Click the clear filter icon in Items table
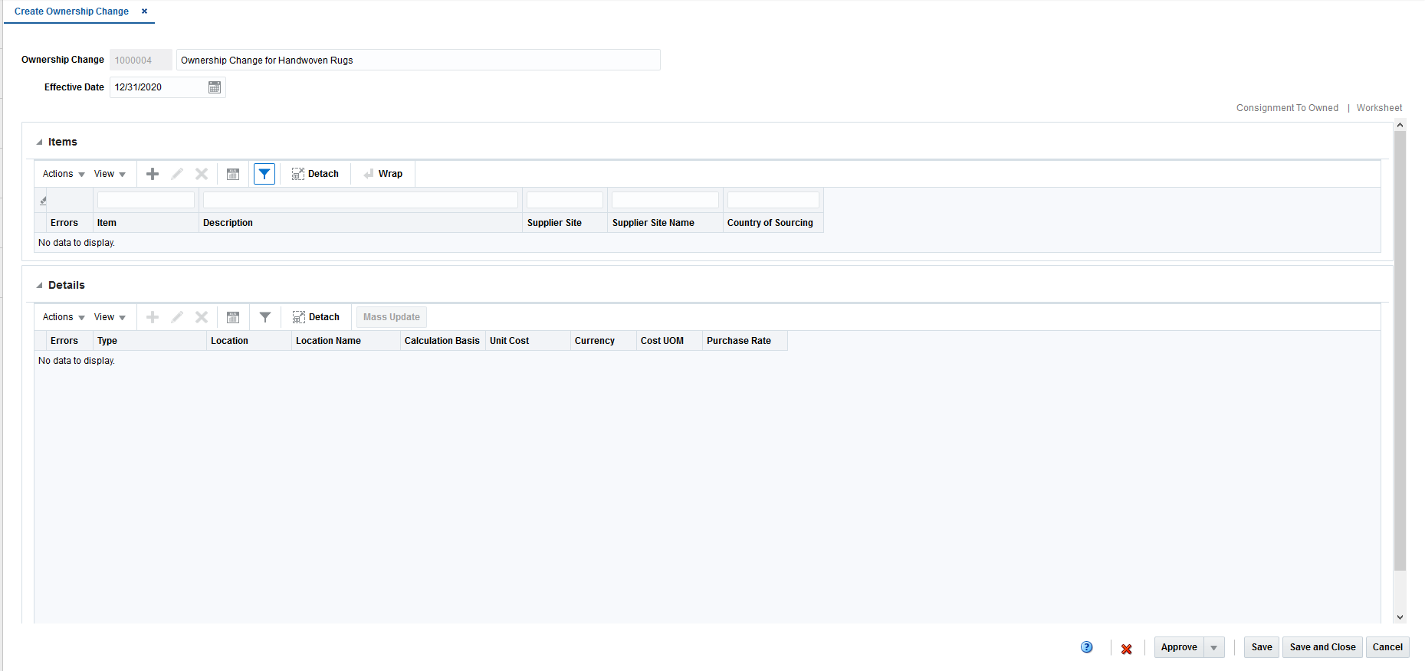This screenshot has width=1425, height=671. pos(43,200)
